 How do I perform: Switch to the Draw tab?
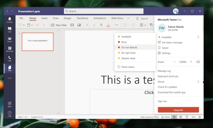click(55, 18)
